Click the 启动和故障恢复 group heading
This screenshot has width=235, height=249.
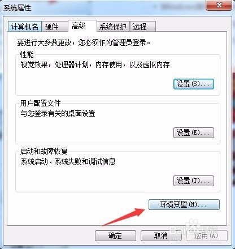click(44, 151)
